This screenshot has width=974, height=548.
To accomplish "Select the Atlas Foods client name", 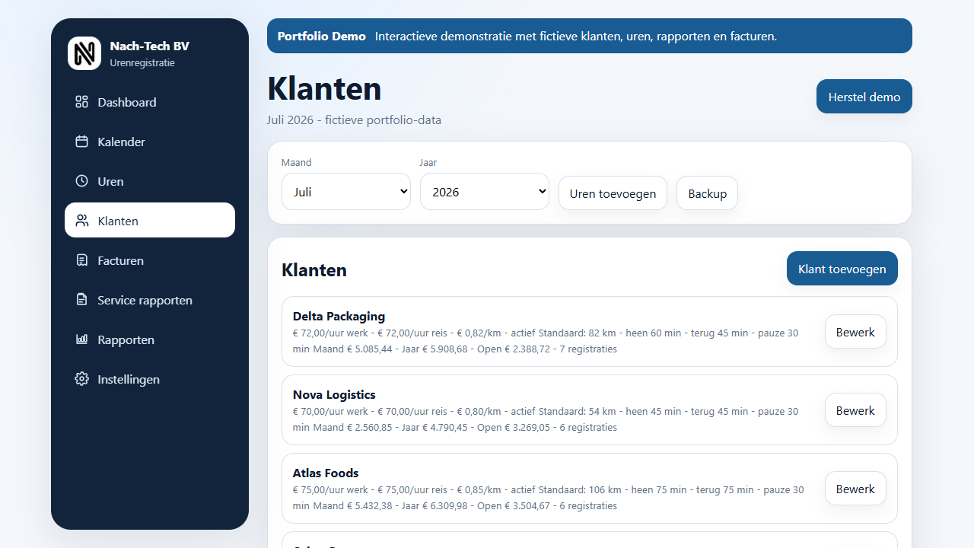I will 326,473.
